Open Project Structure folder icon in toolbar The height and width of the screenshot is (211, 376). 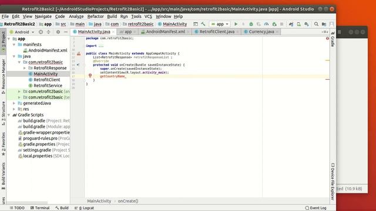(324, 24)
